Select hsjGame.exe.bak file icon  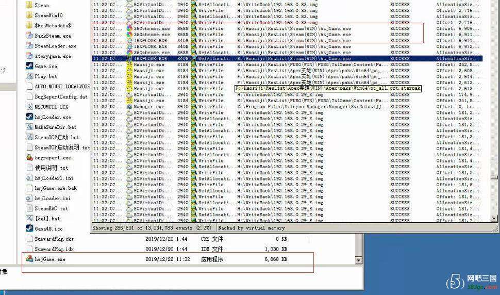[x=29, y=188]
